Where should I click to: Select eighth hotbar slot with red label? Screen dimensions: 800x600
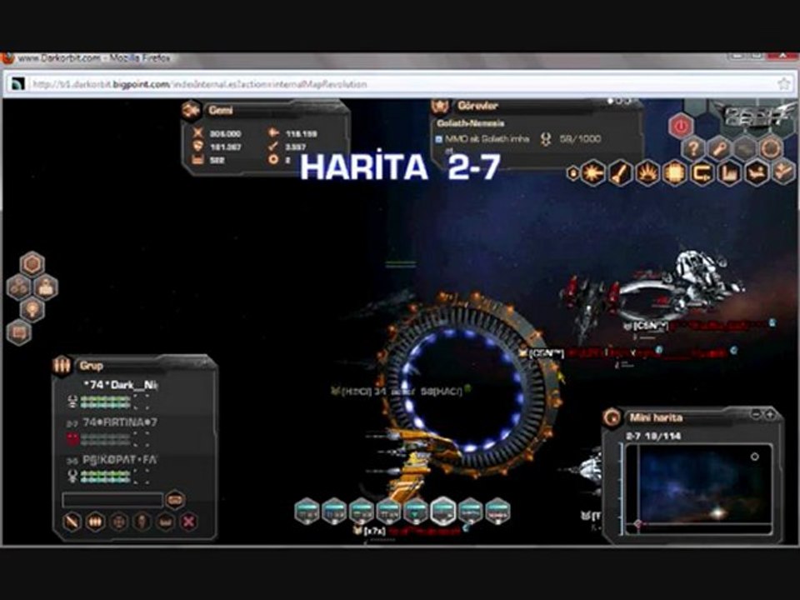pyautogui.click(x=497, y=511)
